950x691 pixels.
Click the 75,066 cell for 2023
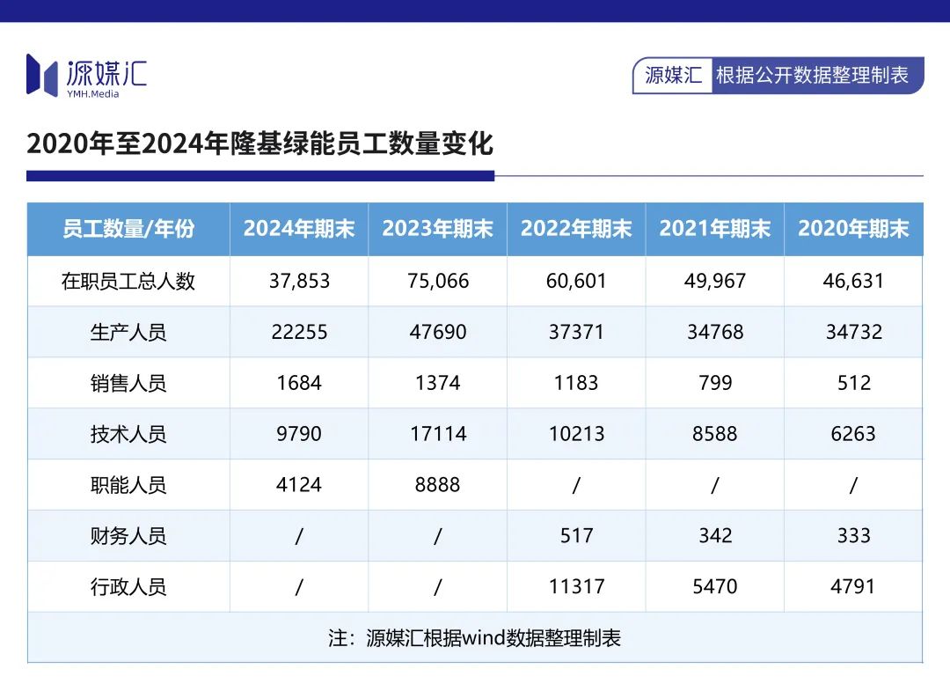pos(438,282)
